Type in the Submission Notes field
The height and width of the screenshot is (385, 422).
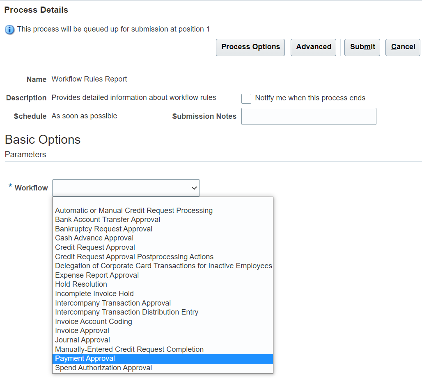[x=309, y=116]
